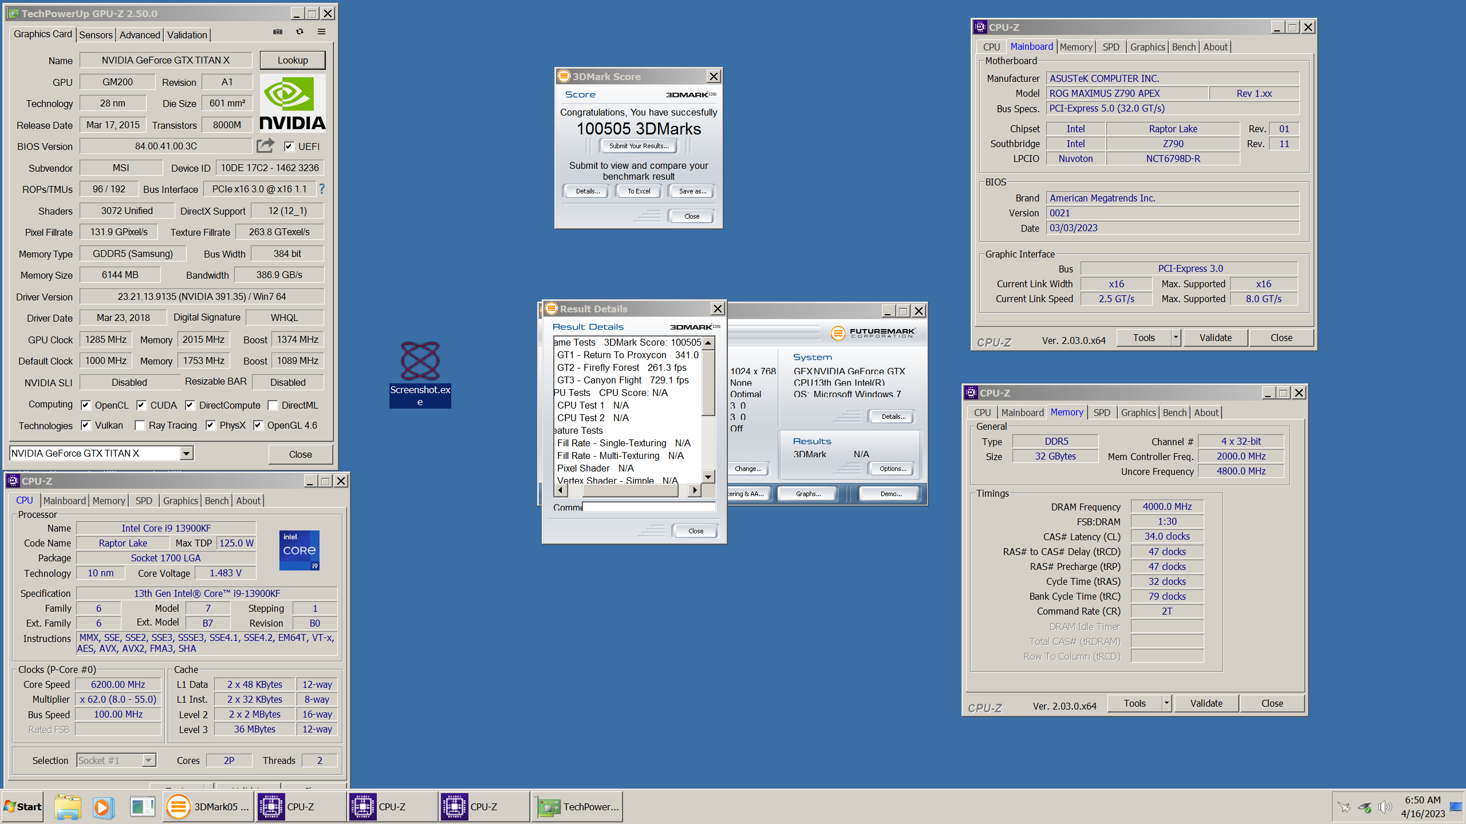Screen dimensions: 1466x824
Task: Click the TechPowerUp taskbar button
Action: [578, 807]
